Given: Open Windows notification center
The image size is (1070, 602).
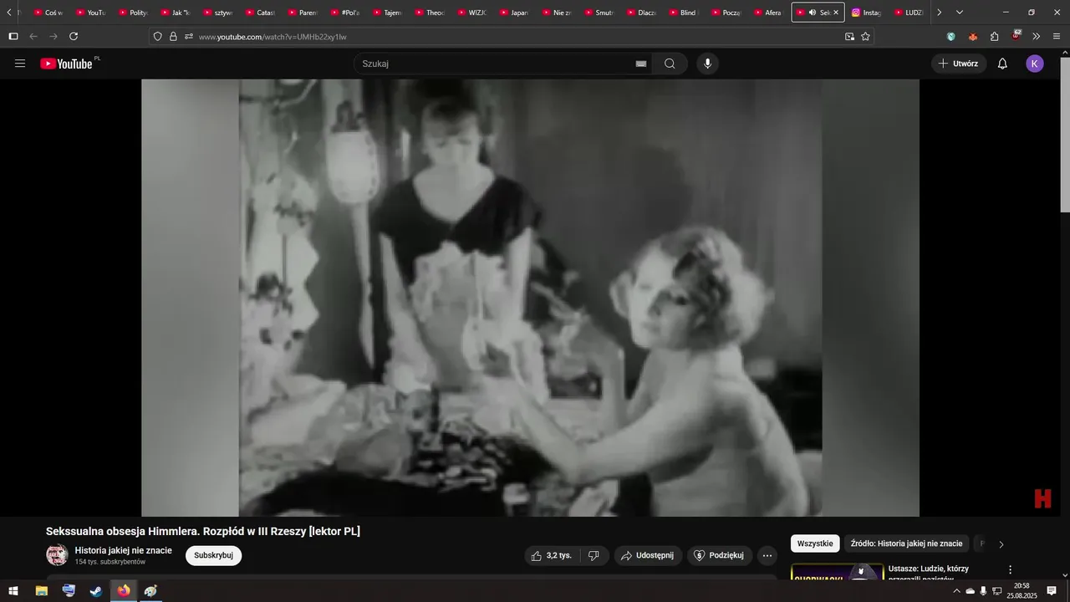Looking at the screenshot, I should [x=1052, y=591].
